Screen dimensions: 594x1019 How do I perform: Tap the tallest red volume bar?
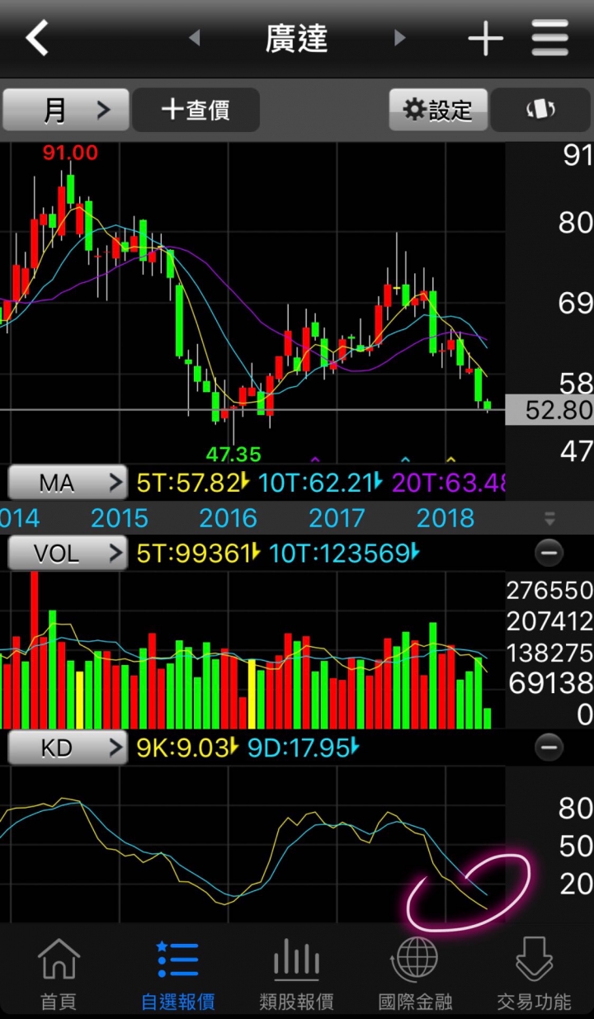(x=35, y=649)
